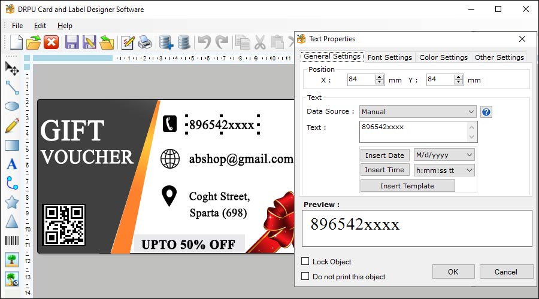
Task: Click the Insert Time button
Action: 384,170
